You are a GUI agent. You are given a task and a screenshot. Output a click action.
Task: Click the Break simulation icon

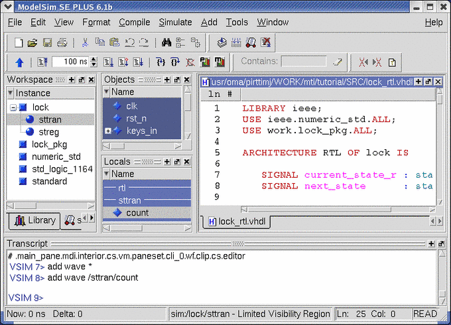click(x=190, y=62)
